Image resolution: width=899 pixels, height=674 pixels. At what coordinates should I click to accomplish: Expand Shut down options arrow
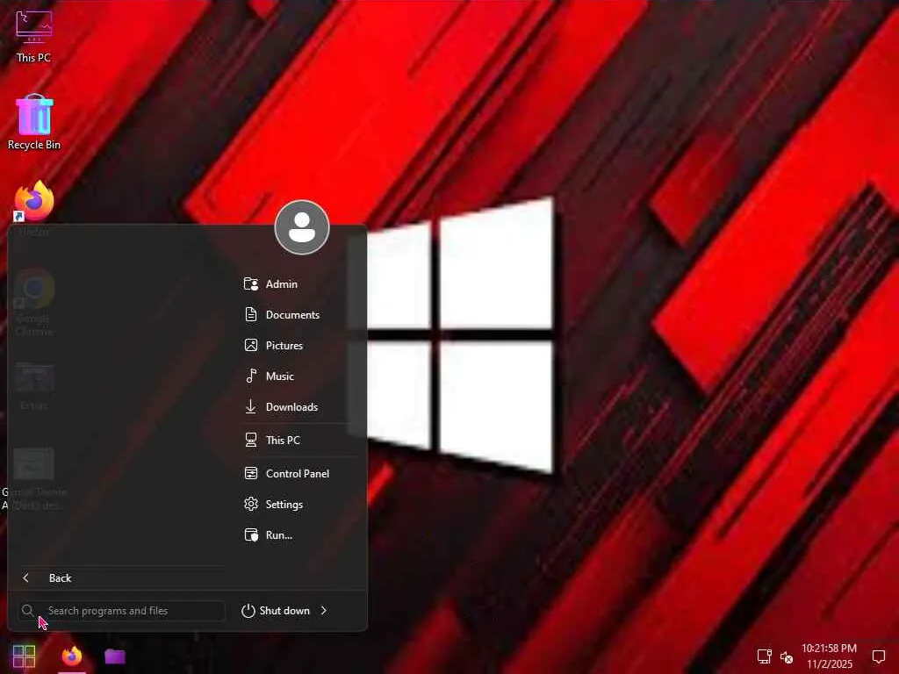(x=324, y=611)
